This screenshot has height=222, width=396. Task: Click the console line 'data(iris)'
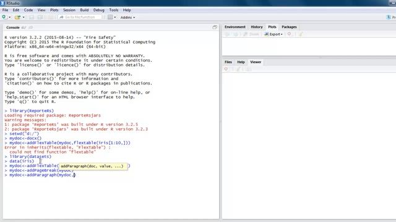[22, 161]
